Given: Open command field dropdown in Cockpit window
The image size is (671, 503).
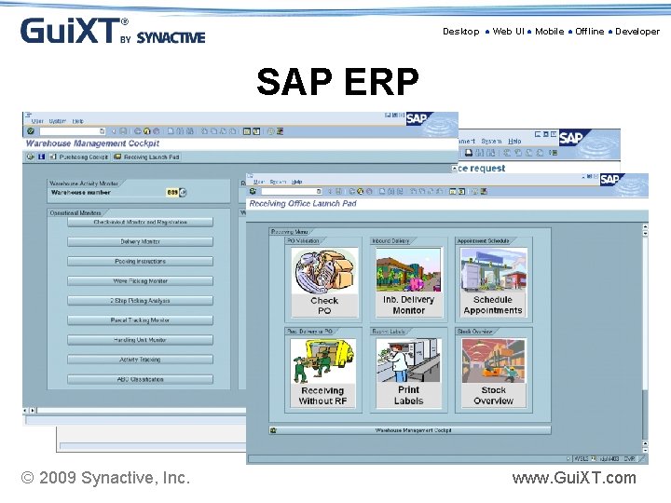Looking at the screenshot, I should coord(103,131).
